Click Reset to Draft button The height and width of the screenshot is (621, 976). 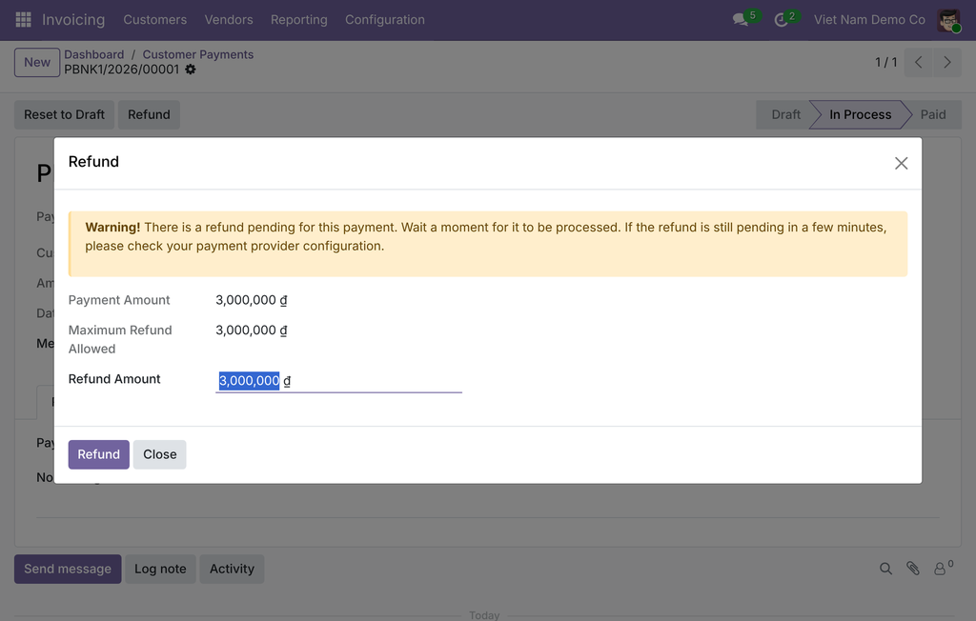pos(64,114)
